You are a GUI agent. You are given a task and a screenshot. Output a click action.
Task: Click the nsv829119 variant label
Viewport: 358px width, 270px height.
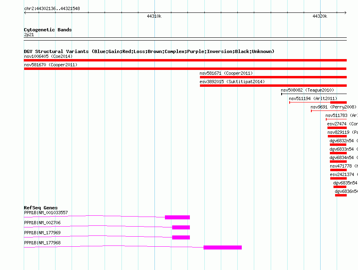[343, 132]
